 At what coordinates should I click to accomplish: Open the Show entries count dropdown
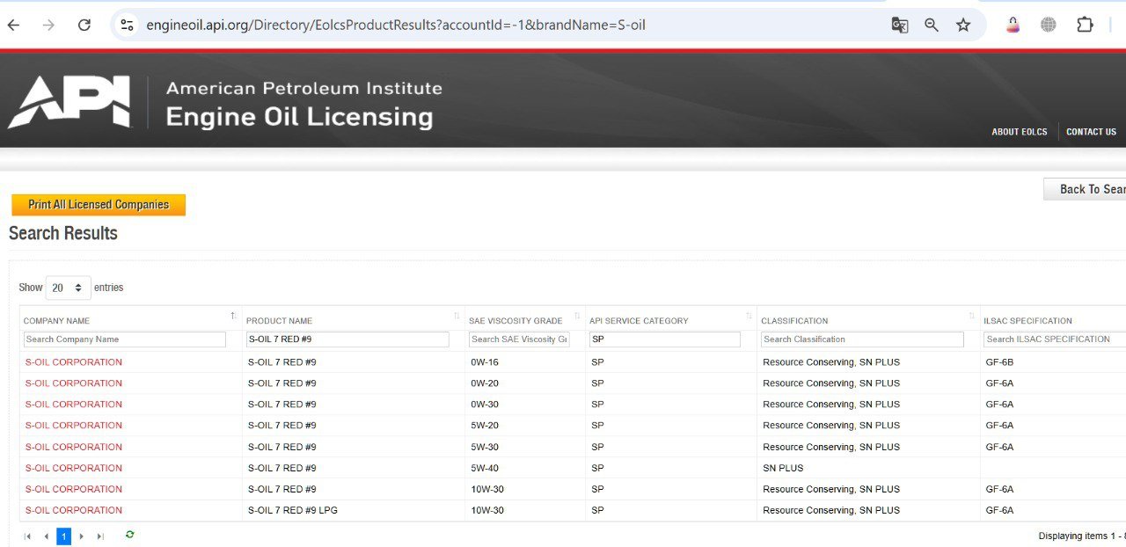[68, 288]
